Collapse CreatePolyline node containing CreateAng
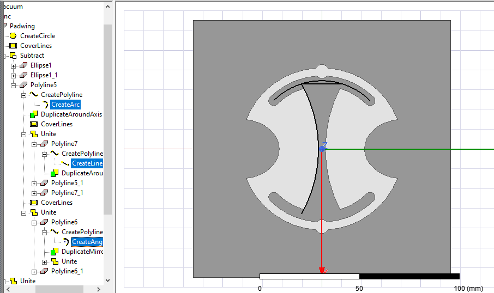This screenshot has width=494, height=293. point(44,233)
